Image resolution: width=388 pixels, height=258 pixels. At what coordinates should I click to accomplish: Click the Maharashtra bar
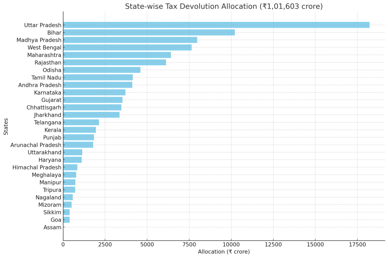point(117,55)
